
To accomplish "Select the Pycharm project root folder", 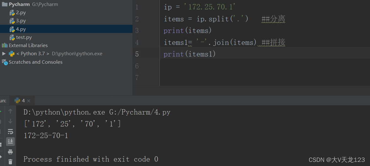I will click(x=19, y=4).
